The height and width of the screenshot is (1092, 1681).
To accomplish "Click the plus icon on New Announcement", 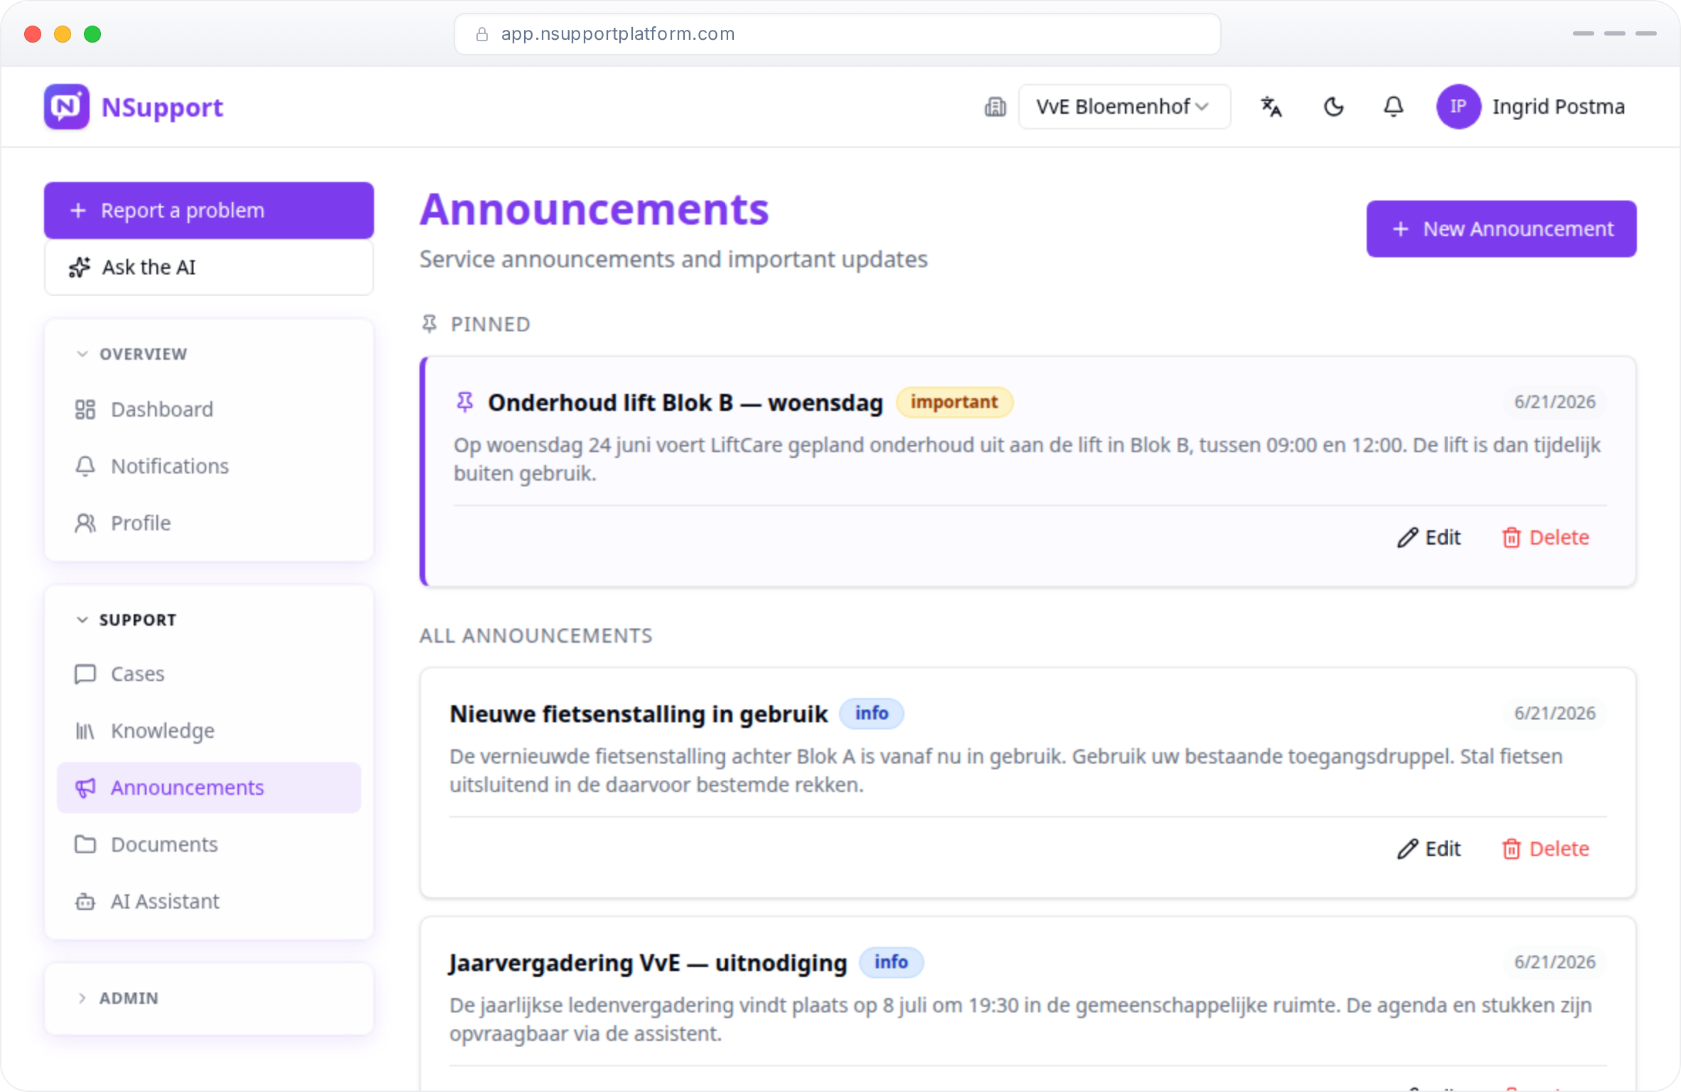I will coord(1400,229).
